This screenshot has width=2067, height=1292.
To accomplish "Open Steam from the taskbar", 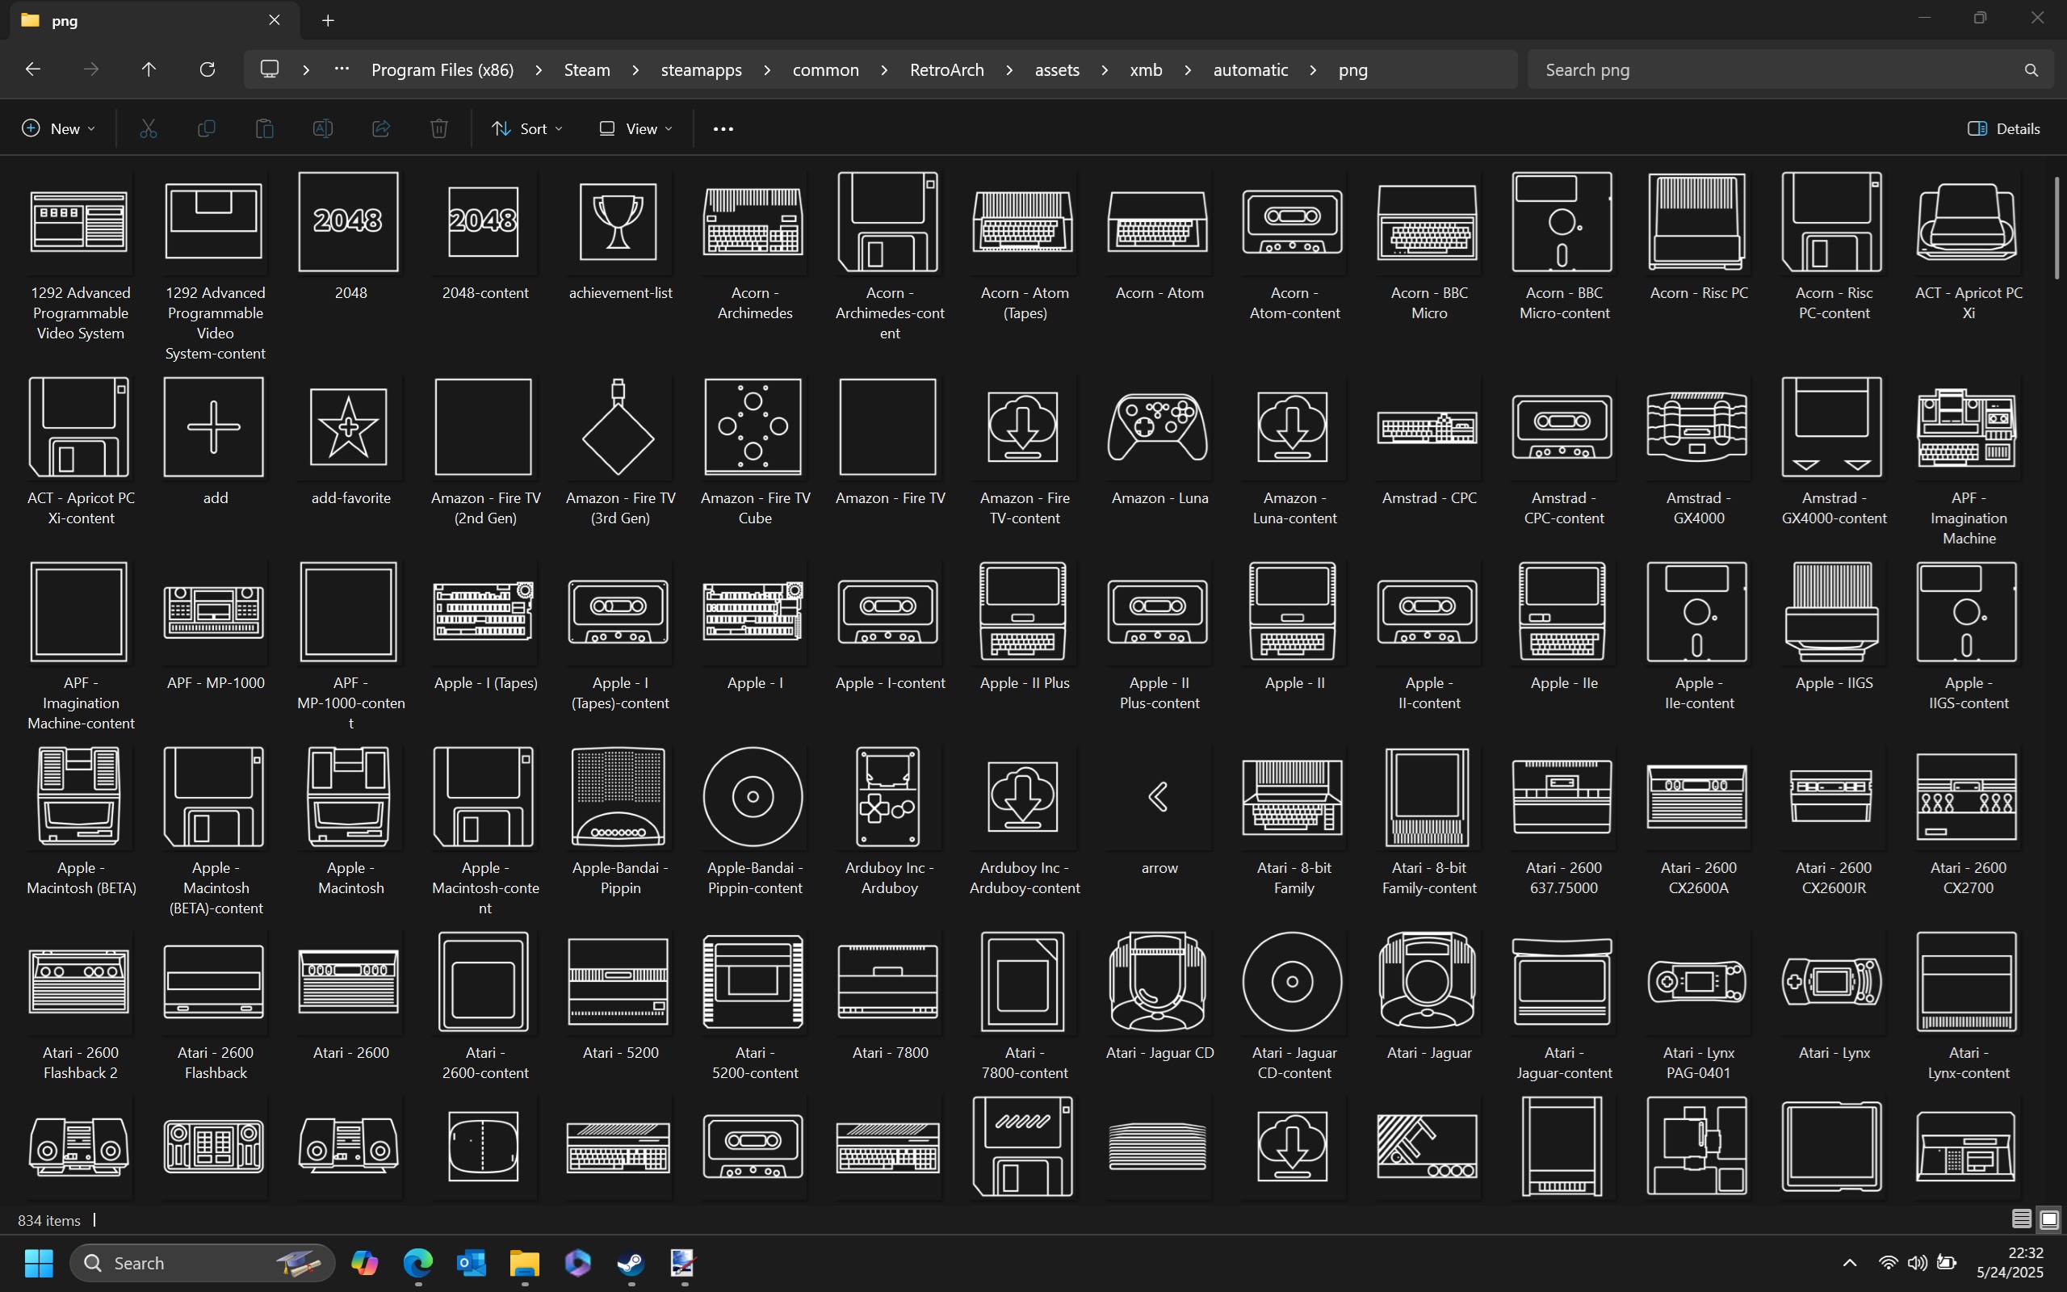I will coord(631,1263).
